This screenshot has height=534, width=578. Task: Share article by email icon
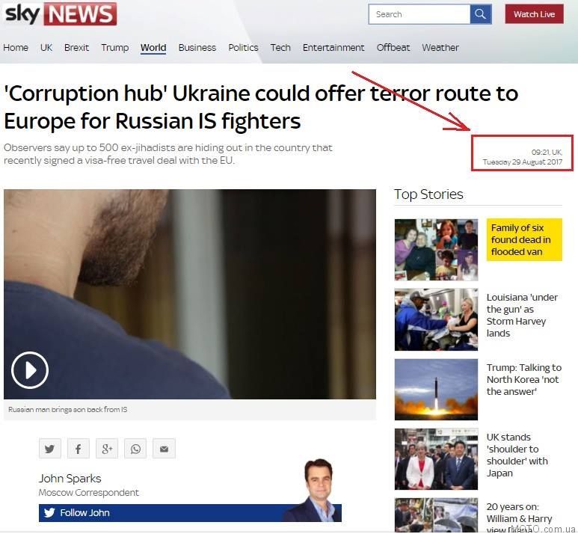click(x=164, y=449)
